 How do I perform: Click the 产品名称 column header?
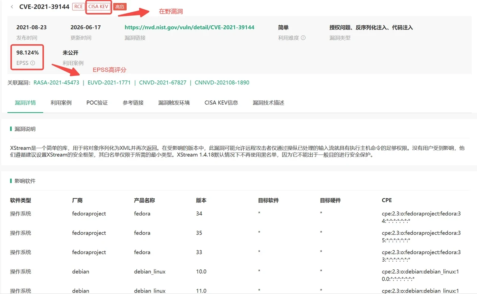[145, 200]
